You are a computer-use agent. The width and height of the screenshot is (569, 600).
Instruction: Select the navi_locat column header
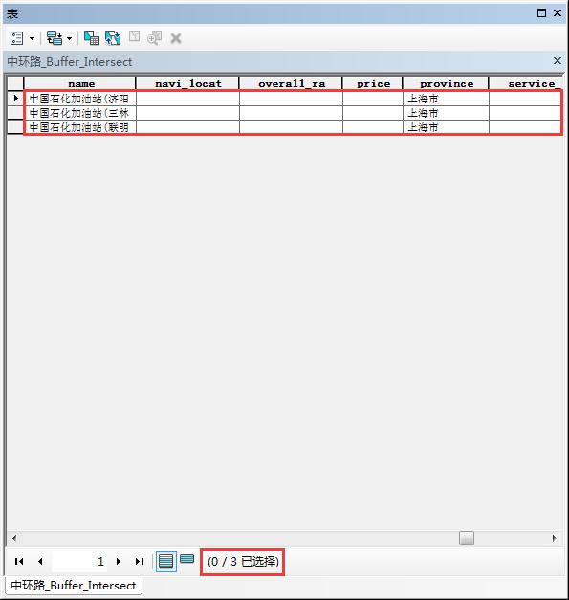tap(187, 83)
